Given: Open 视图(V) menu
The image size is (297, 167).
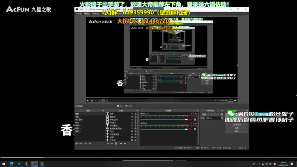Looking at the screenshot, I should tap(95, 14).
